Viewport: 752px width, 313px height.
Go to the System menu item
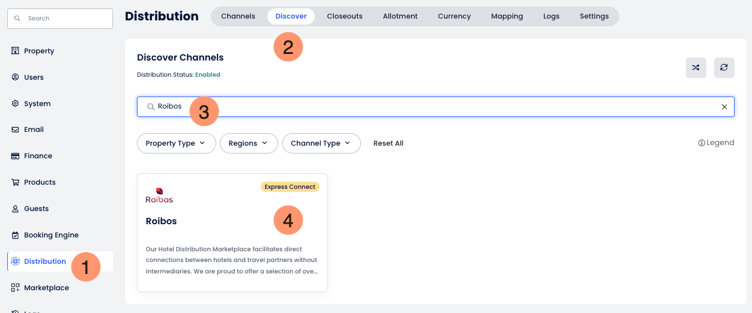[x=60, y=104]
